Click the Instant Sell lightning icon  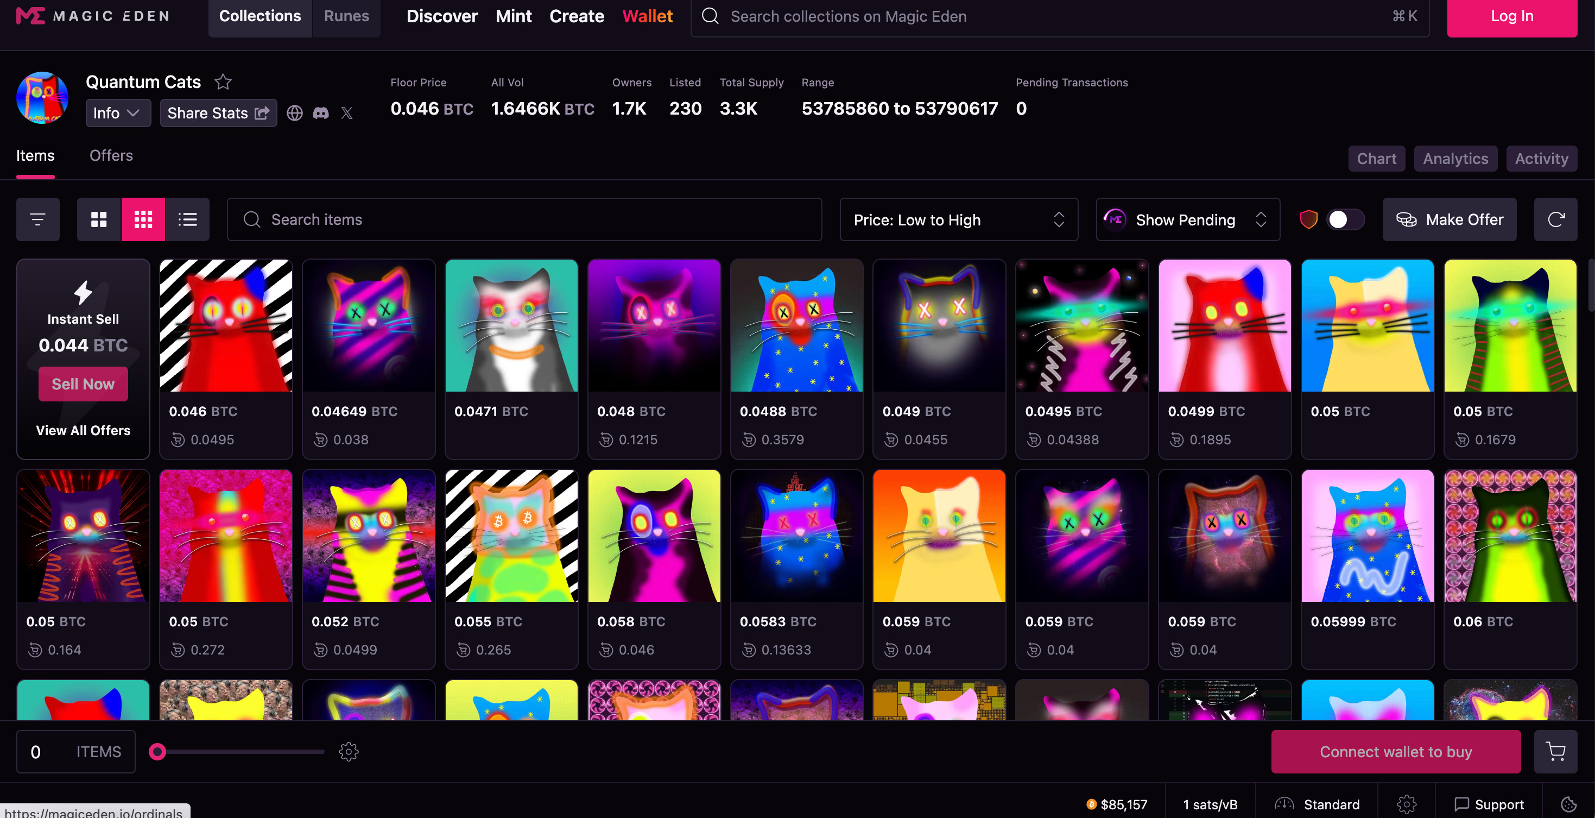(83, 293)
